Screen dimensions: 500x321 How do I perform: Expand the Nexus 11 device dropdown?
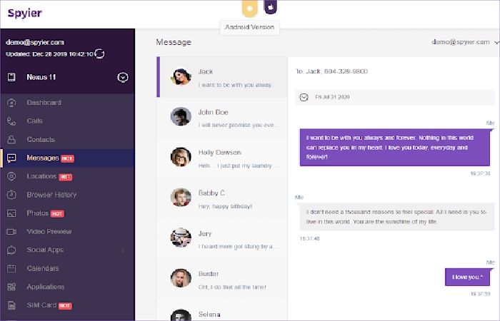(x=122, y=77)
